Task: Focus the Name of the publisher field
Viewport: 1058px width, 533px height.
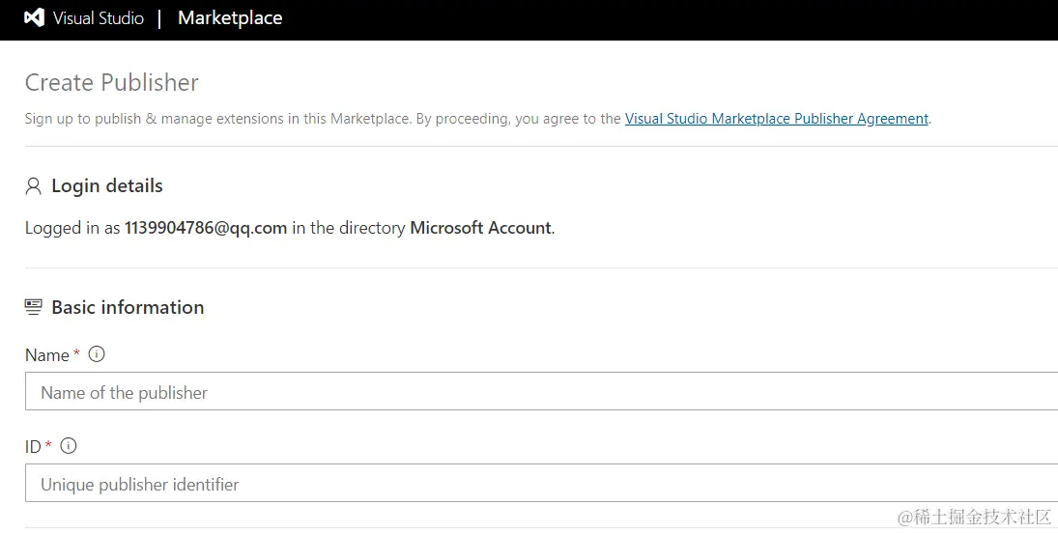Action: (541, 392)
